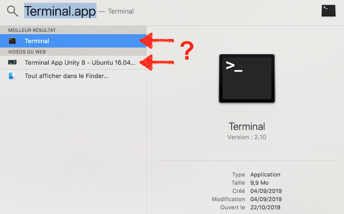
Task: Click the Modification date value
Action: [267, 199]
